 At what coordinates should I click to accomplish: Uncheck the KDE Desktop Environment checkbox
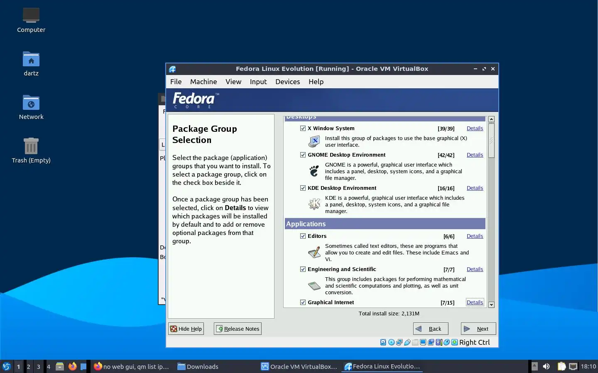point(303,188)
